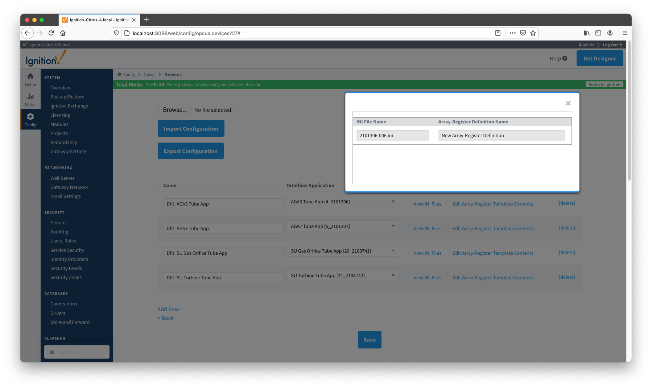Open the browser home page icon
652x389 pixels.
click(x=63, y=33)
